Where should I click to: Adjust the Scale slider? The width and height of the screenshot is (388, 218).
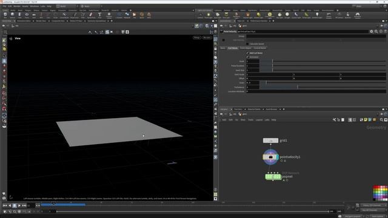tap(323, 61)
